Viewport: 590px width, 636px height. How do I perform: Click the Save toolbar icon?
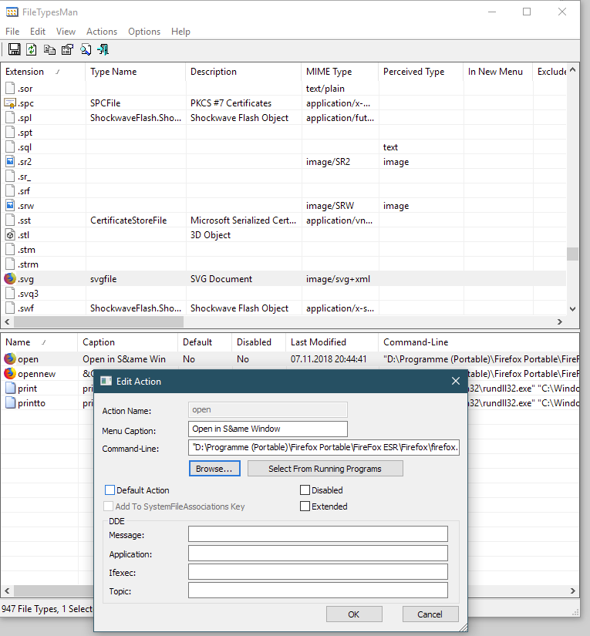[13, 50]
